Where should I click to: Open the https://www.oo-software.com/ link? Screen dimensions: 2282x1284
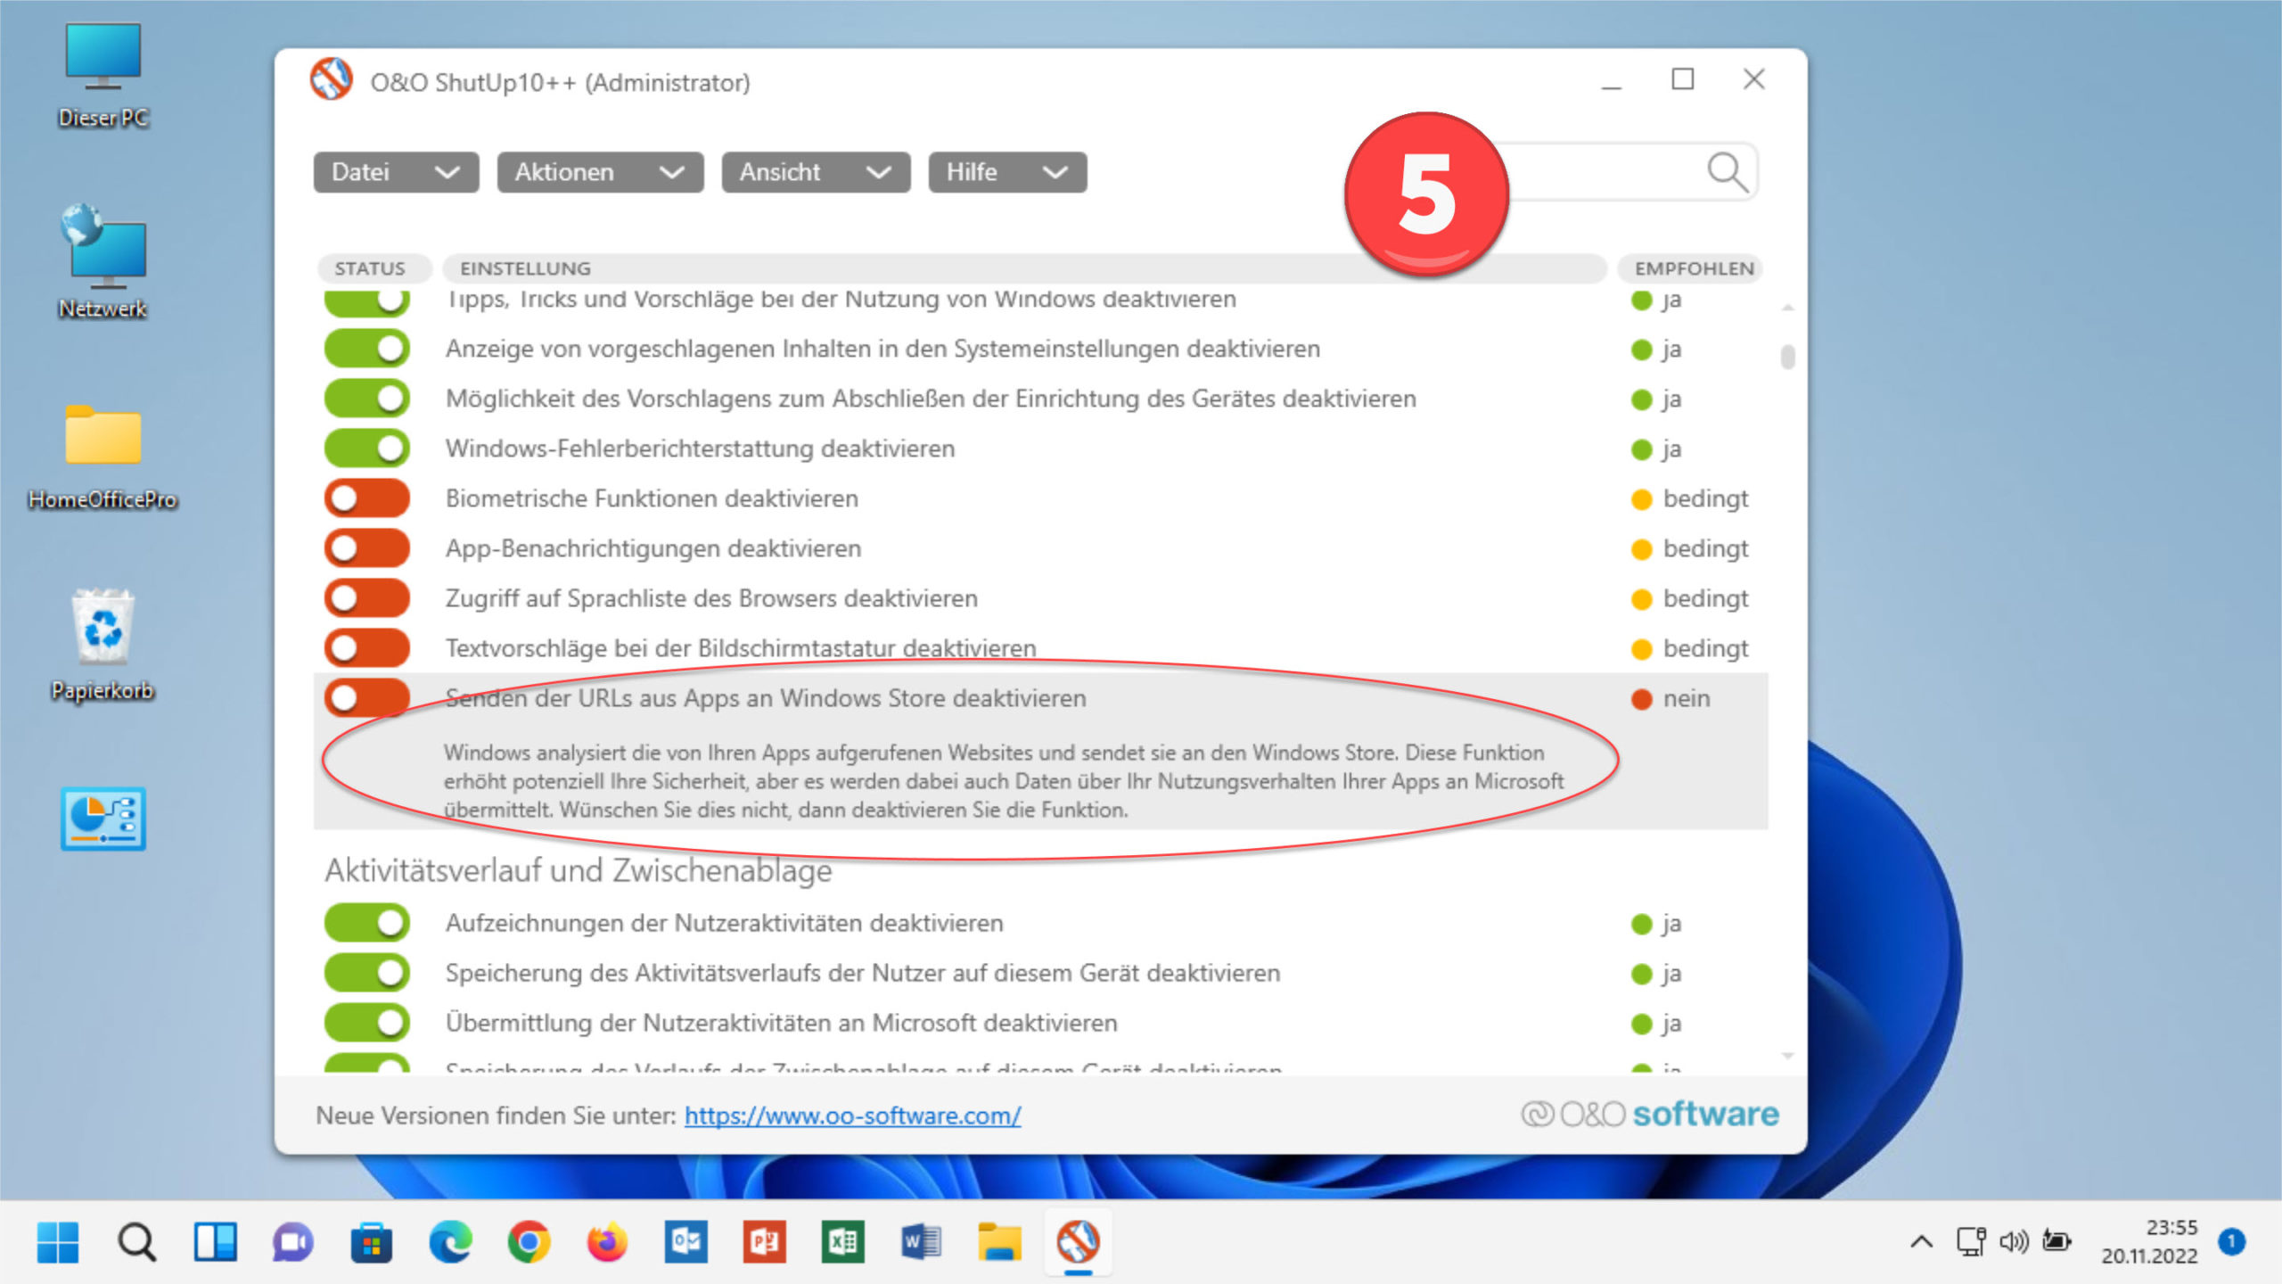tap(852, 1115)
